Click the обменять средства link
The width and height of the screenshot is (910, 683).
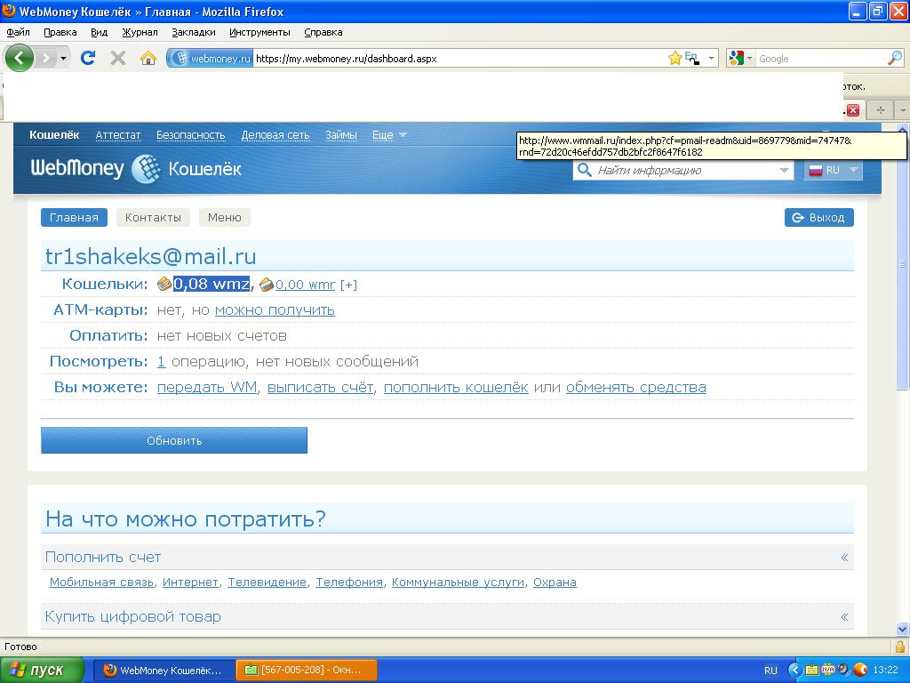point(636,387)
